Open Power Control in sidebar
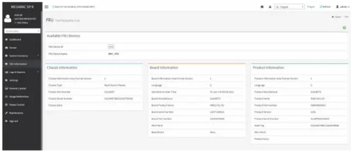 (16, 105)
